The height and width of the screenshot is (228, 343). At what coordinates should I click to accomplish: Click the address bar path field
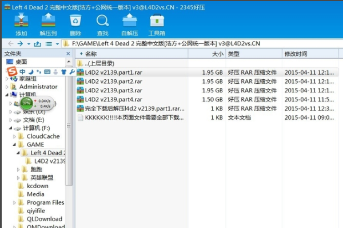(202, 44)
